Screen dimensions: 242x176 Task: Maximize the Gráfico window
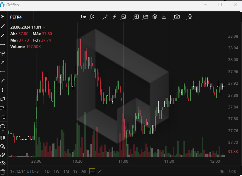coord(220,5)
